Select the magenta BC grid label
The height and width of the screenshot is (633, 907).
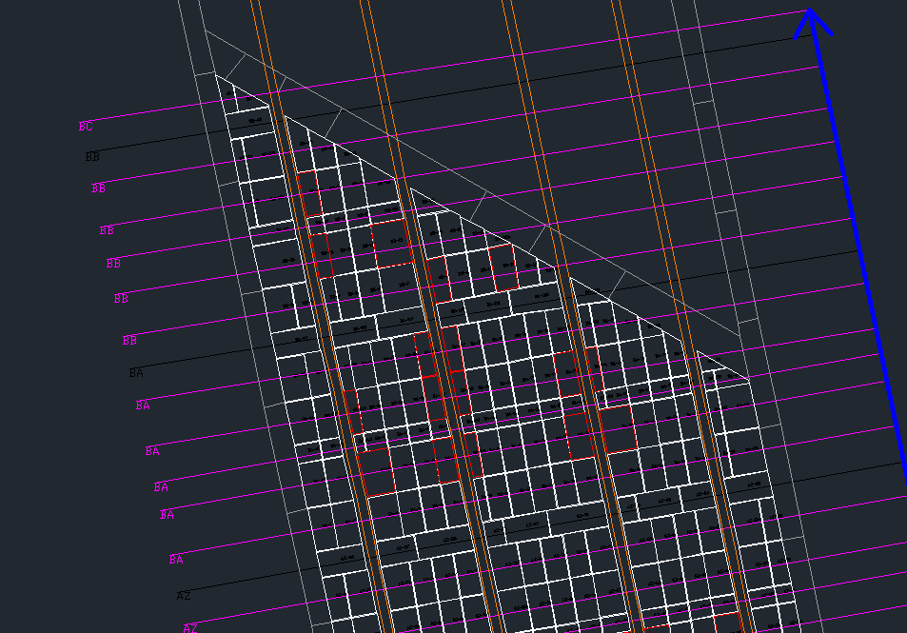coord(86,127)
